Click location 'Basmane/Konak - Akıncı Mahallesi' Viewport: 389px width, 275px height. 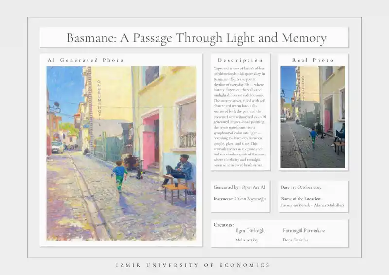coord(312,205)
